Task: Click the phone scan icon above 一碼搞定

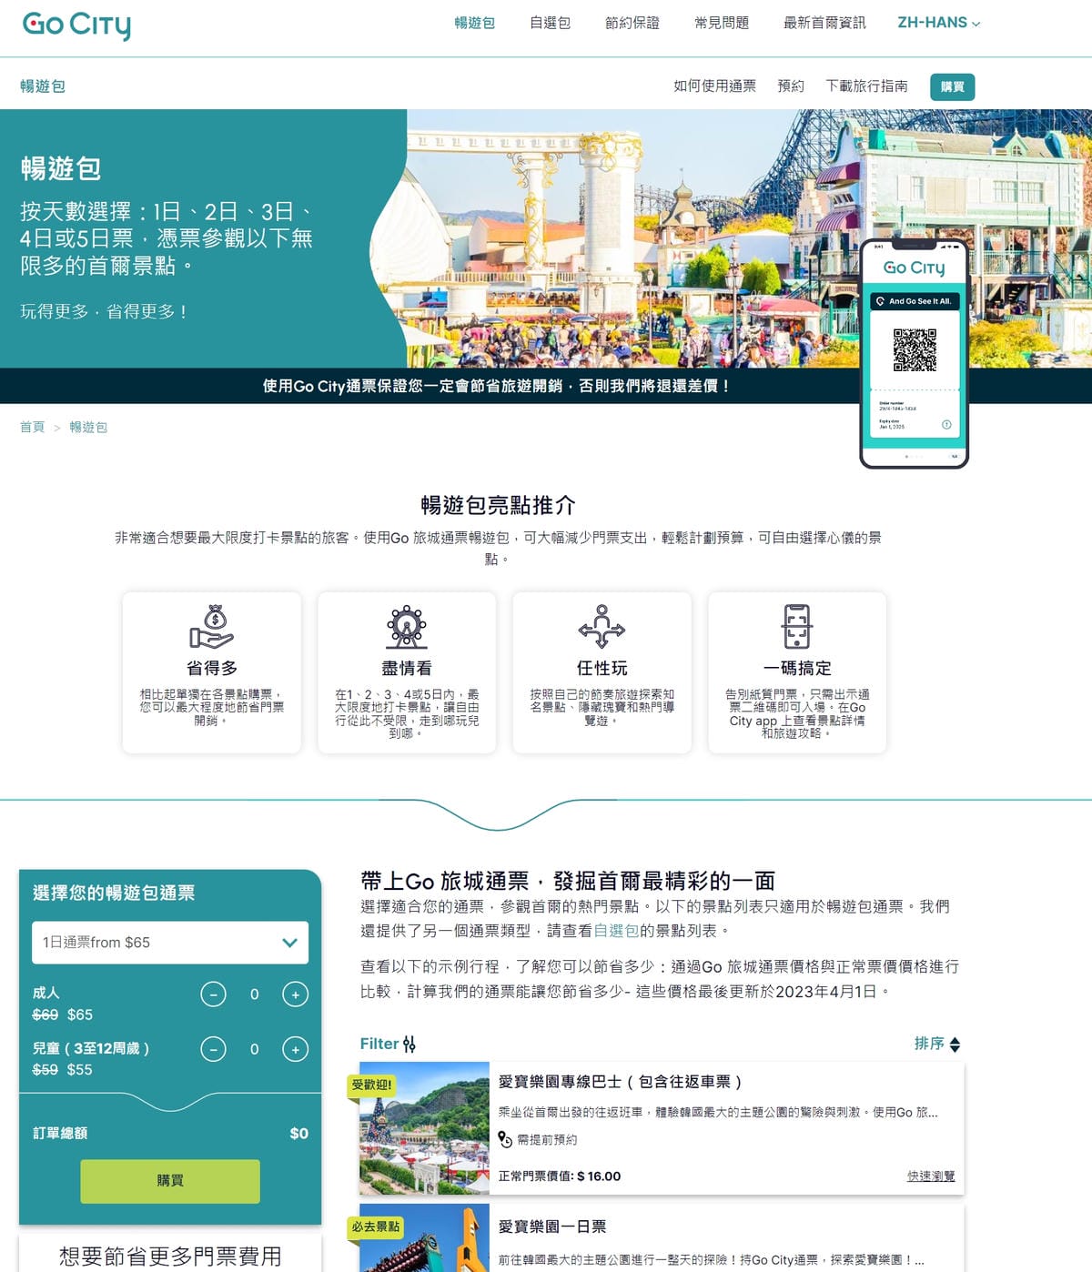Action: 797,626
